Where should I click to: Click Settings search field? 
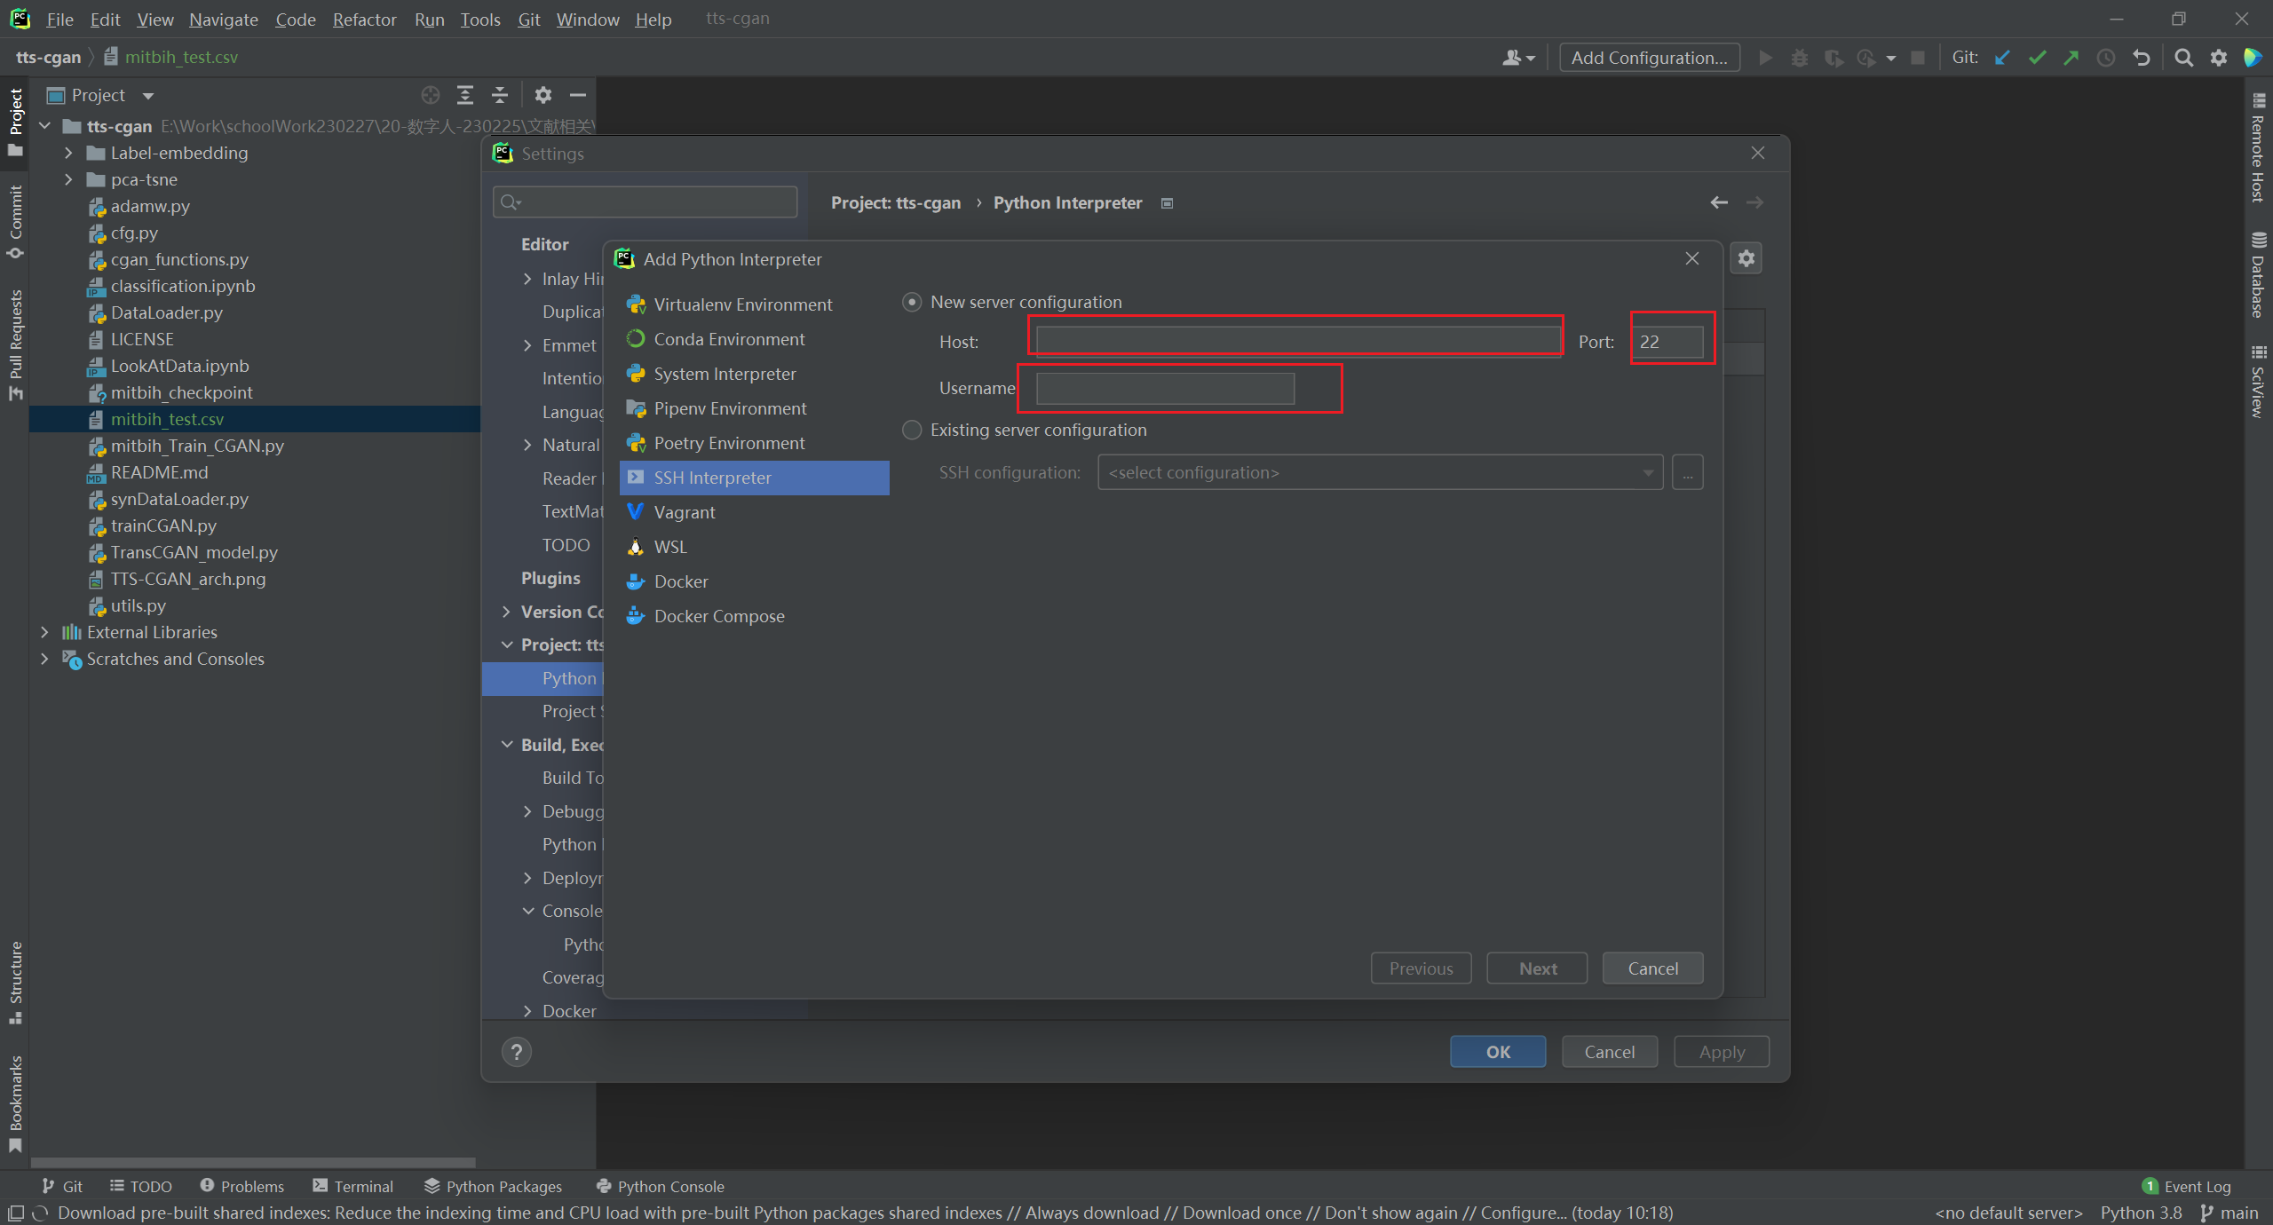[645, 202]
